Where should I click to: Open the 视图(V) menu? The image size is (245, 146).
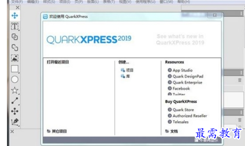coord(125,2)
